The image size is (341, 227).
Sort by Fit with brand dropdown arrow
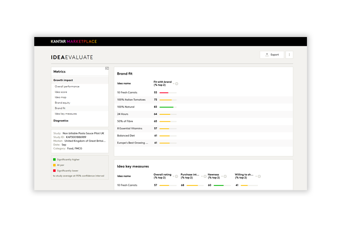pos(174,84)
